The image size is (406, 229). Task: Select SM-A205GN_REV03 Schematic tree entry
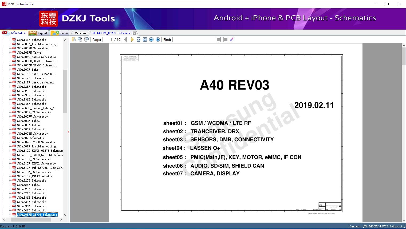37,61
